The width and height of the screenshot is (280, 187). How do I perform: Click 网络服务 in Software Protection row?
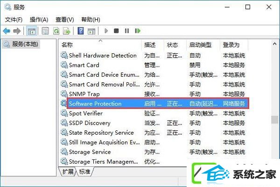pyautogui.click(x=234, y=104)
